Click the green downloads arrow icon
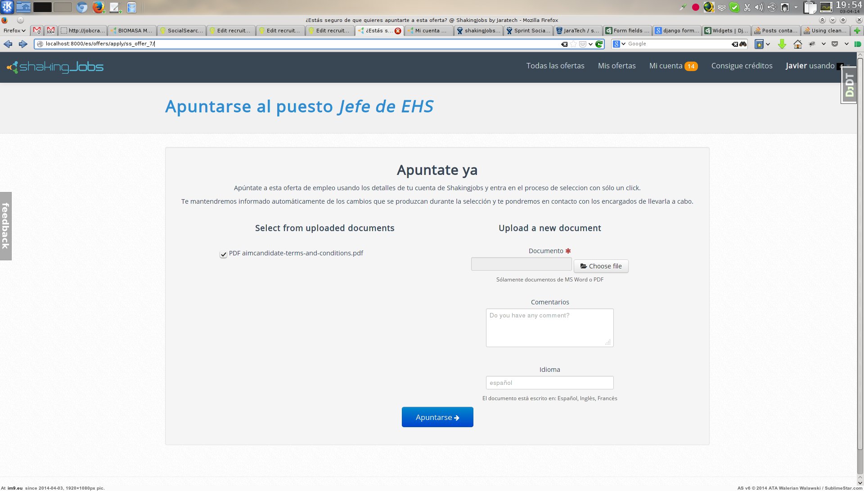The height and width of the screenshot is (491, 864). [x=782, y=44]
